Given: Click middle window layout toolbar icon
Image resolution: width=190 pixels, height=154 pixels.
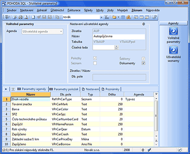Looking at the screenshot, I should point(141,17).
